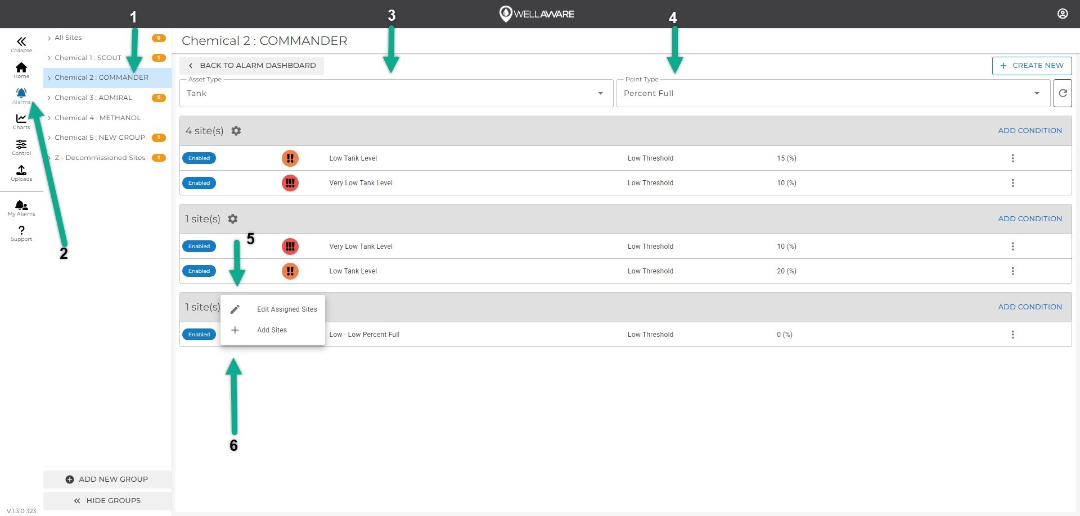Open more options for Low Tank Level 20%

coord(1012,271)
